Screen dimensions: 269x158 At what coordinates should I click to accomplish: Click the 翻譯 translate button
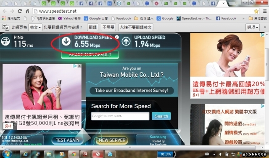pyautogui.click(x=92, y=27)
